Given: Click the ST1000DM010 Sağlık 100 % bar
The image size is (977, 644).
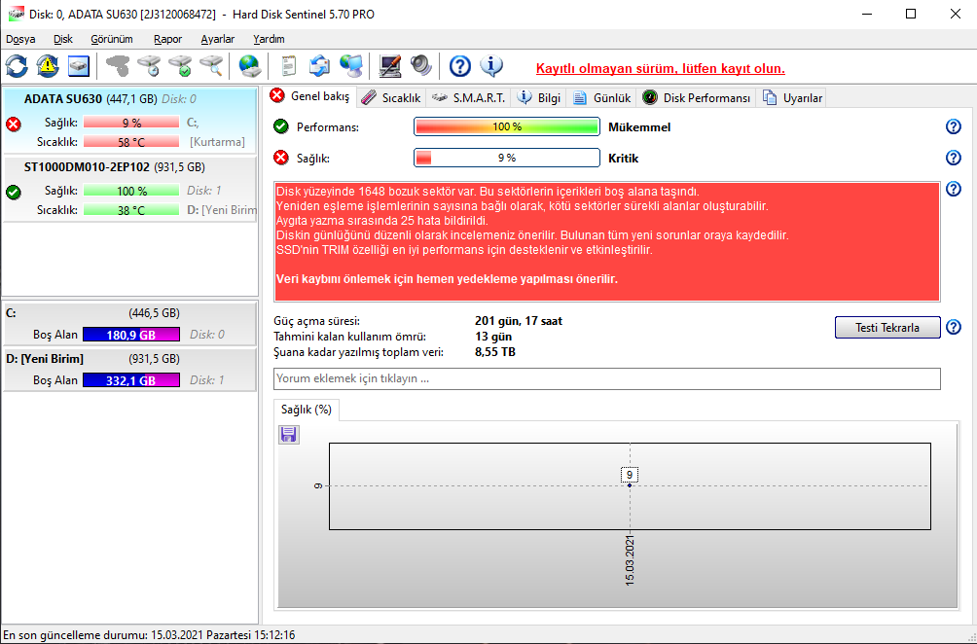Looking at the screenshot, I should coord(130,191).
